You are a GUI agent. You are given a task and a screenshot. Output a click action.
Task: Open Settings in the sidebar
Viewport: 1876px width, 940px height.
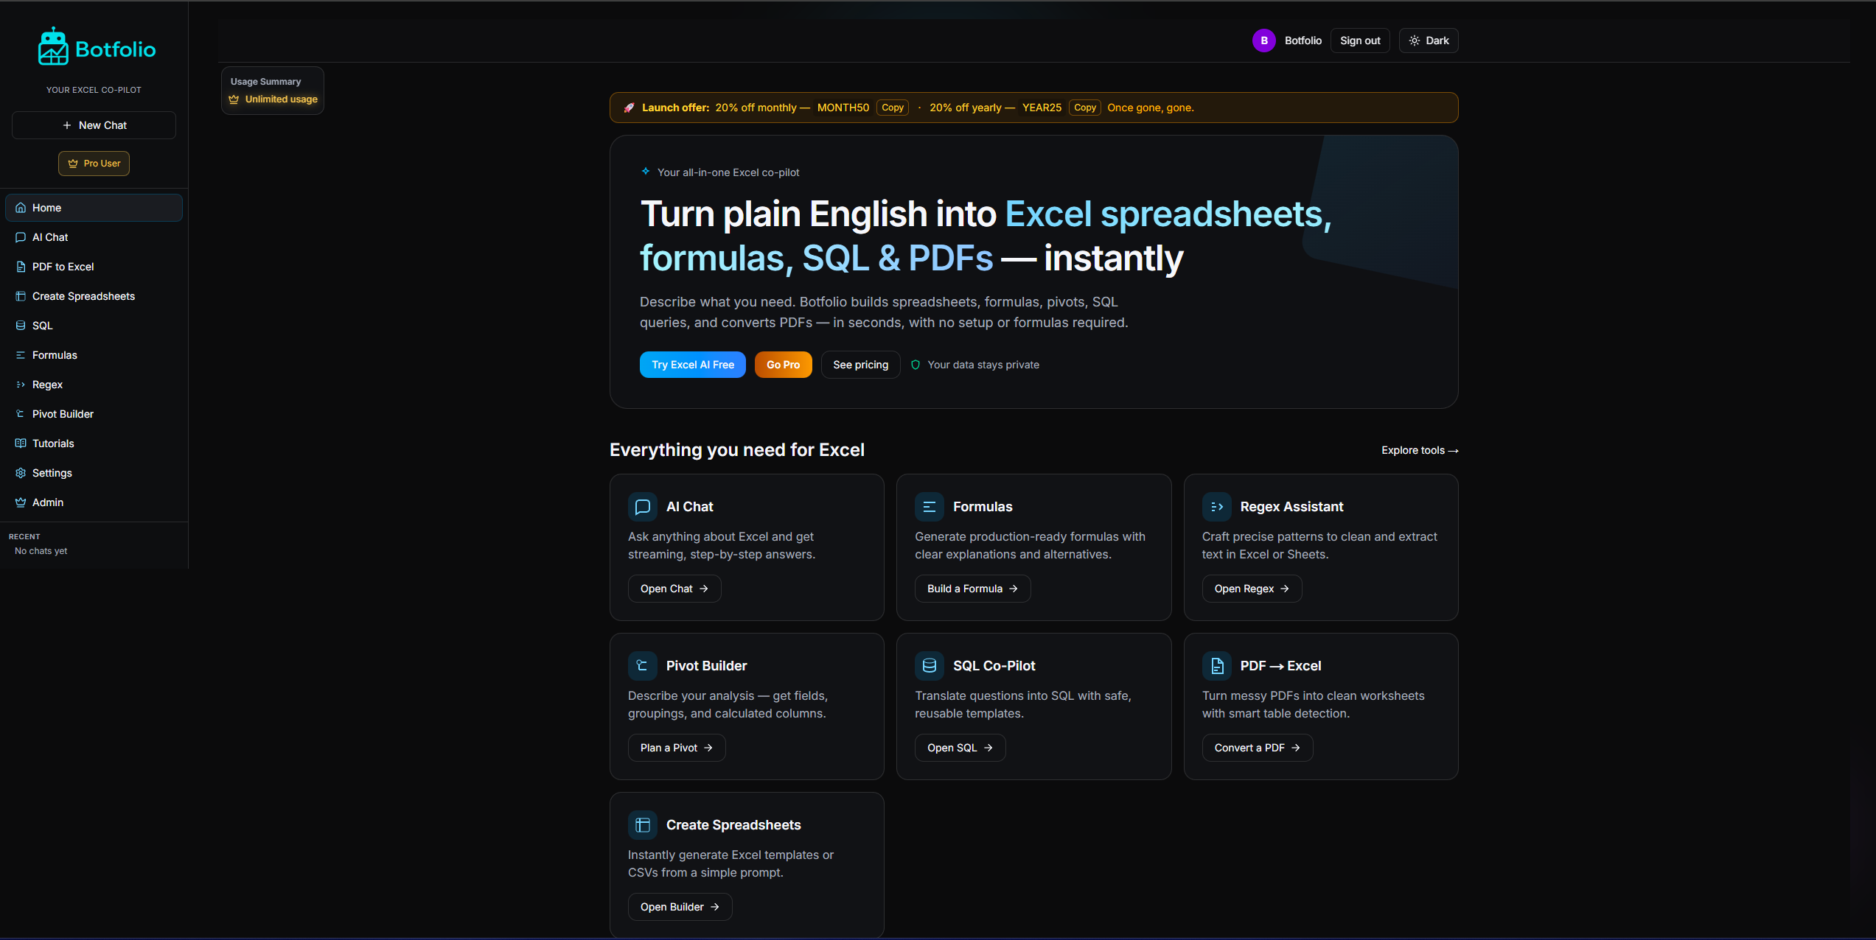pyautogui.click(x=52, y=473)
